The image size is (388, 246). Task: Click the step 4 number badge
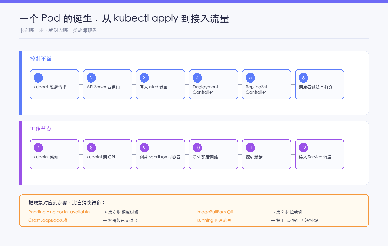(197, 78)
